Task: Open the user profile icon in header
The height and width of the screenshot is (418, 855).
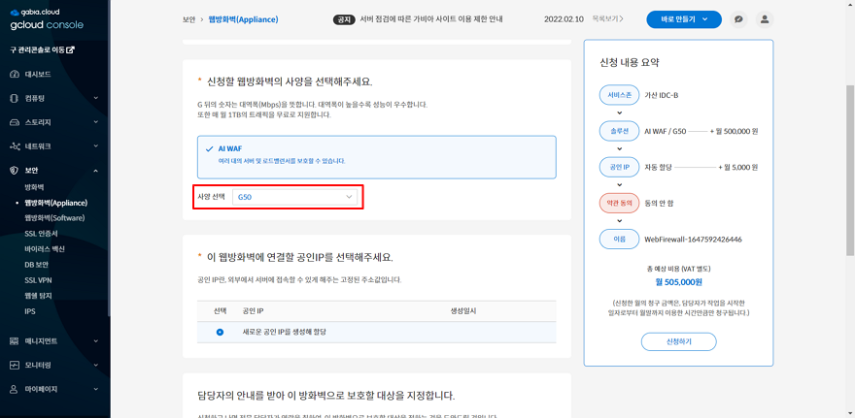Action: click(765, 19)
